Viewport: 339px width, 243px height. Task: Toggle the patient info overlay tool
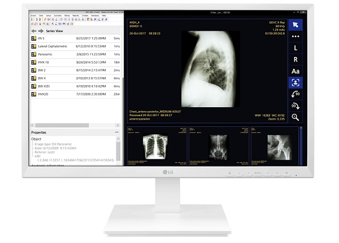pos(295,83)
